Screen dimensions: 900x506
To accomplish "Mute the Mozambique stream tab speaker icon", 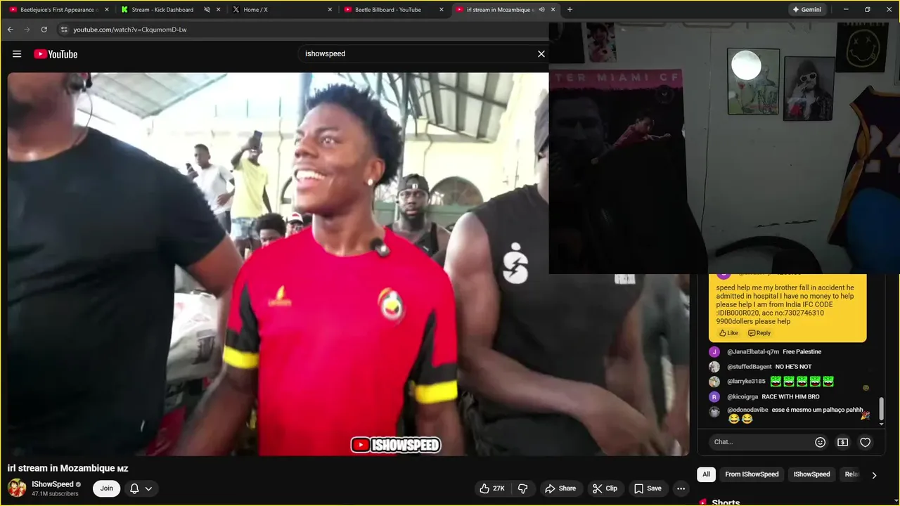I will (x=541, y=10).
